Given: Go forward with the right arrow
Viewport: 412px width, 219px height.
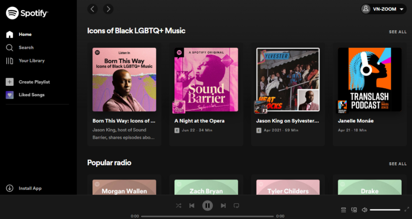Looking at the screenshot, I should click(x=108, y=9).
